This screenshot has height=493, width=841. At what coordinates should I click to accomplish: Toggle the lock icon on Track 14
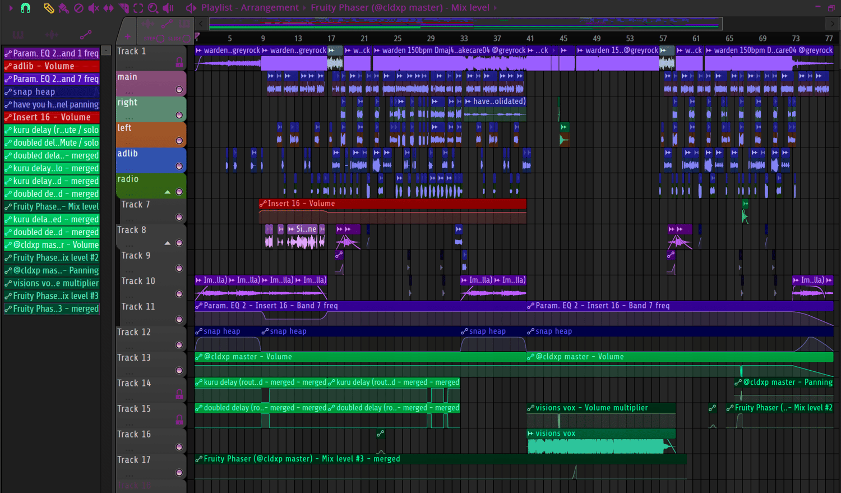pos(179,394)
